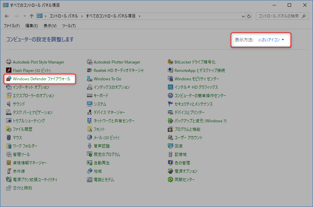Click the 音声認識 microphone icon
This screenshot has width=313, height=207.
[90, 146]
